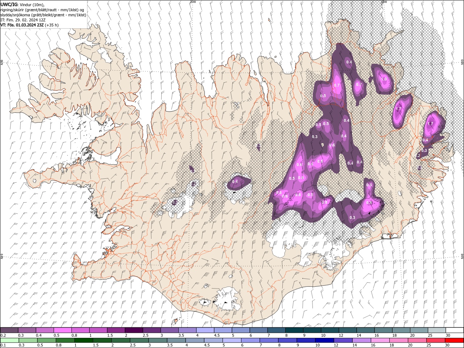Pick the 4–4.5 swatch on the upper snow scale

pos(206,330)
